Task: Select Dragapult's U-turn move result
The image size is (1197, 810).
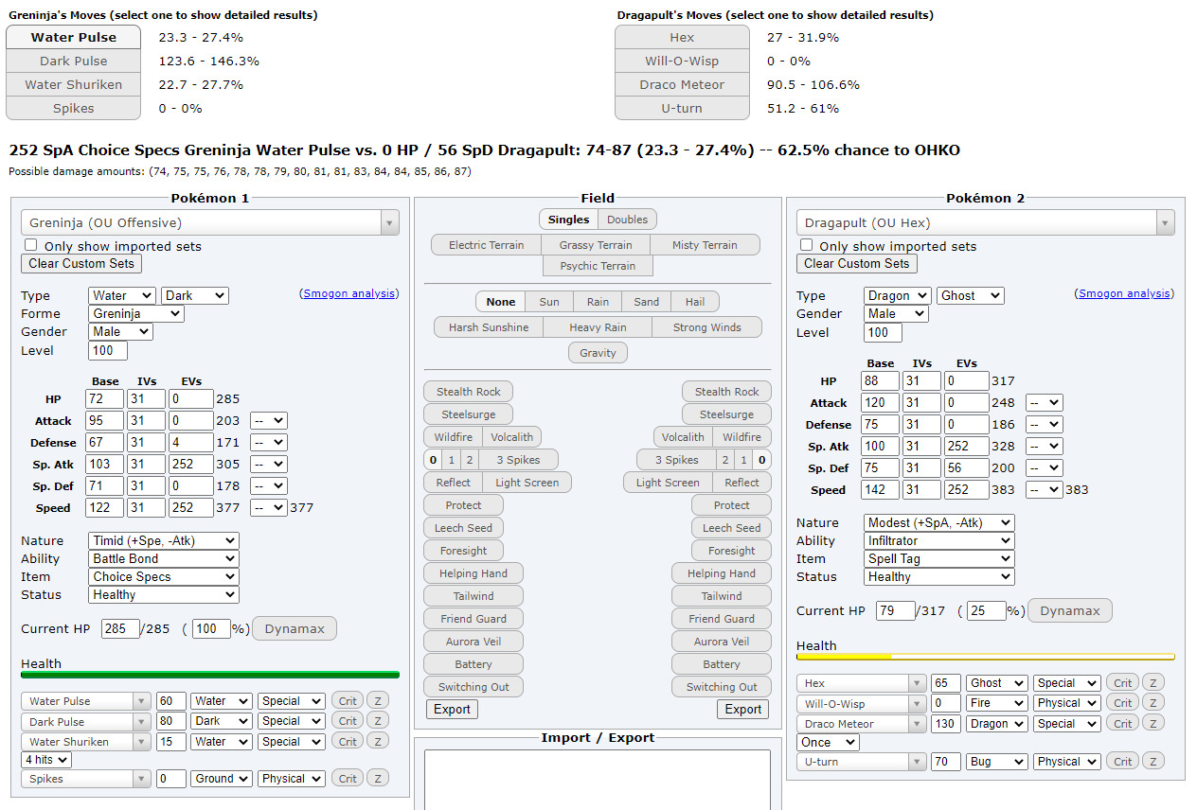Action: [682, 109]
